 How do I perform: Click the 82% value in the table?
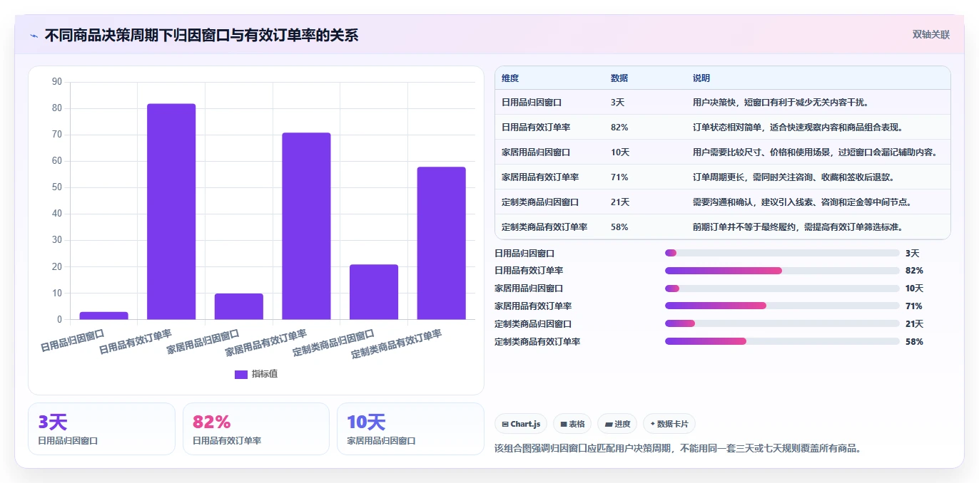[x=619, y=128]
